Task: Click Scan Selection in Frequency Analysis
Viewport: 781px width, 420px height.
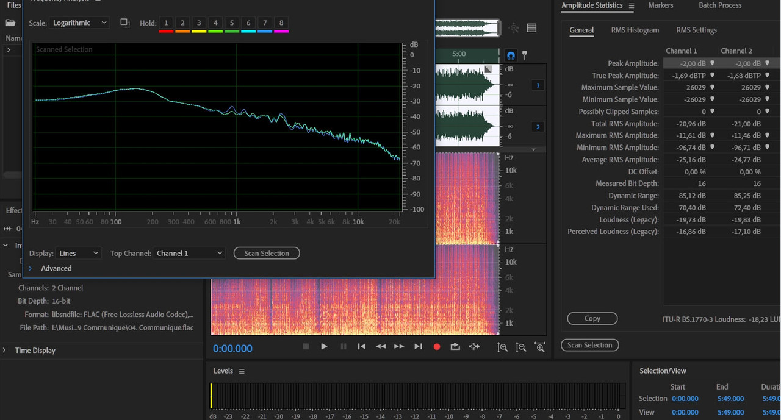Action: coord(267,253)
